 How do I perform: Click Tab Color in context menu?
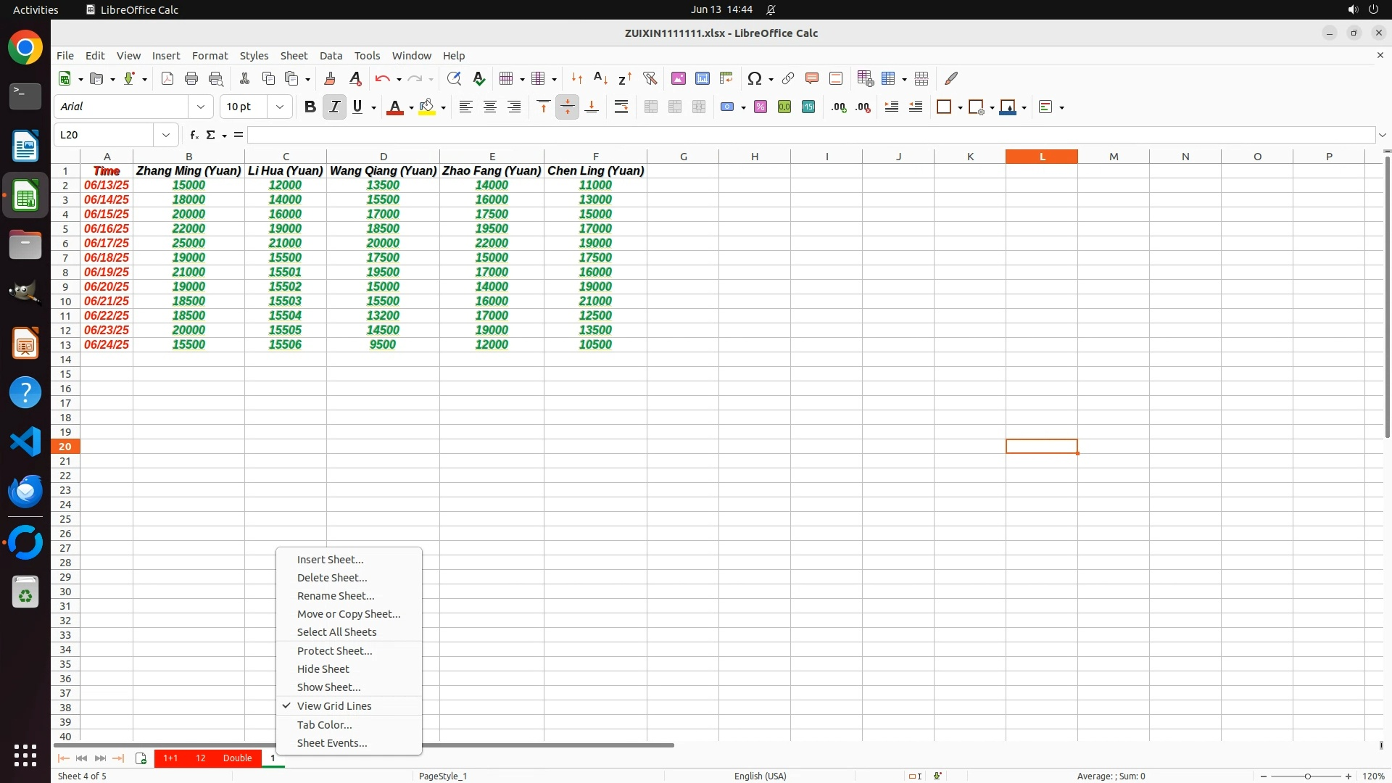(324, 724)
